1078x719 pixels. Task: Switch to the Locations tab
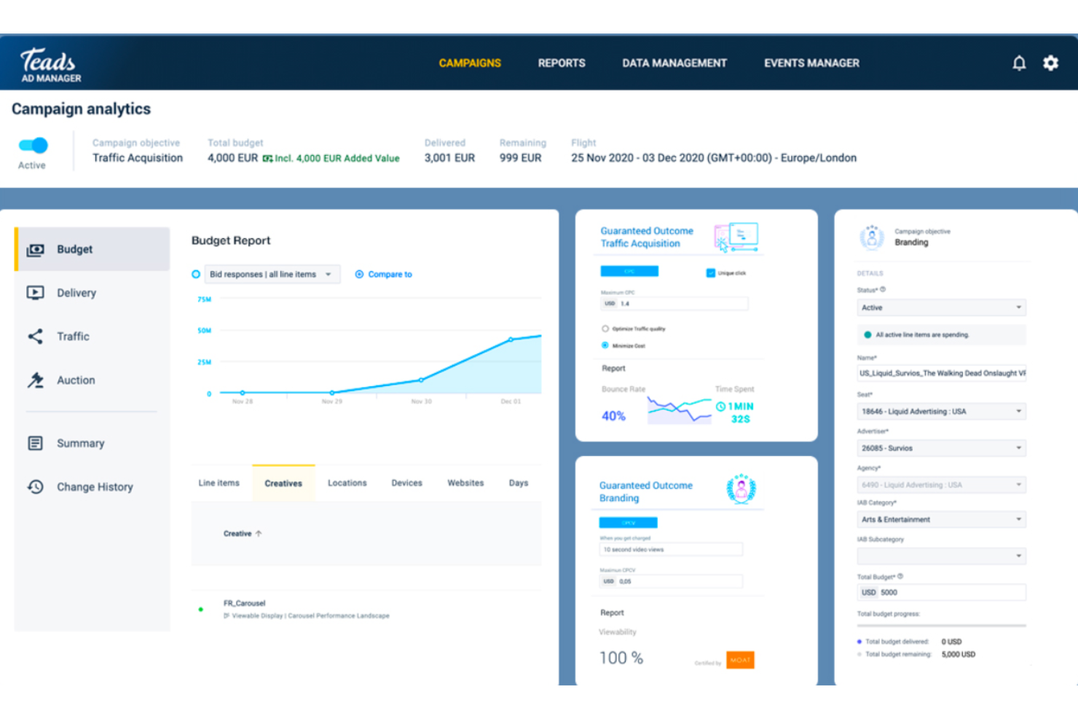pyautogui.click(x=347, y=483)
